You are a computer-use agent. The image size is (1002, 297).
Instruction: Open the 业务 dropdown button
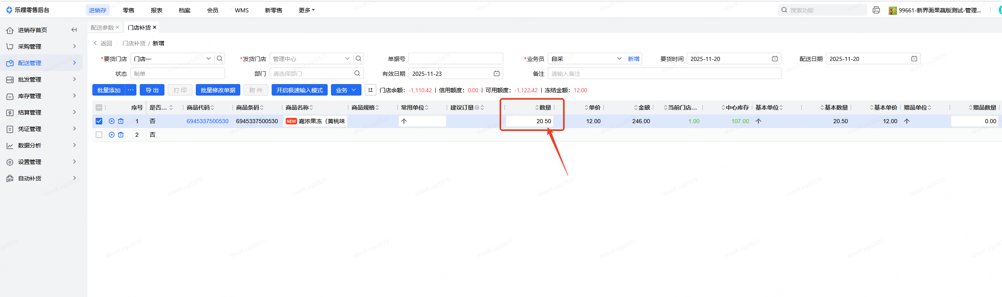(x=346, y=90)
